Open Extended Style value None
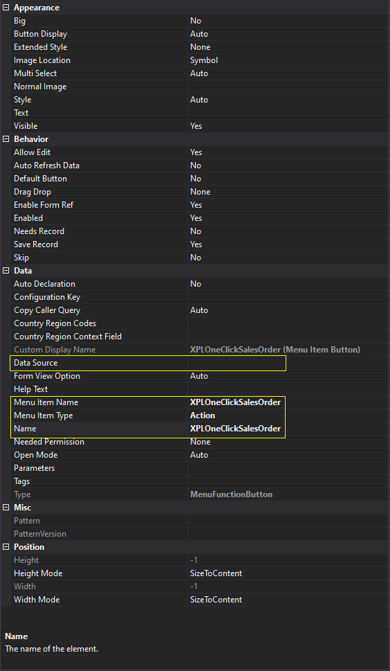The image size is (390, 671). tap(288, 47)
